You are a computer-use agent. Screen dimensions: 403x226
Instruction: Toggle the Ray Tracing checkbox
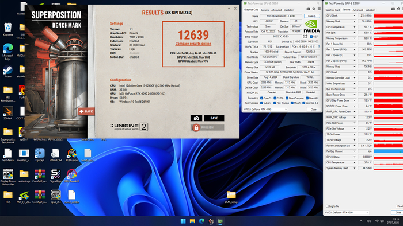click(275, 103)
